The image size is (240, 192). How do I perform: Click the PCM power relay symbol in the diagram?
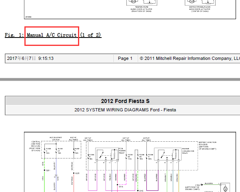pos(107,154)
